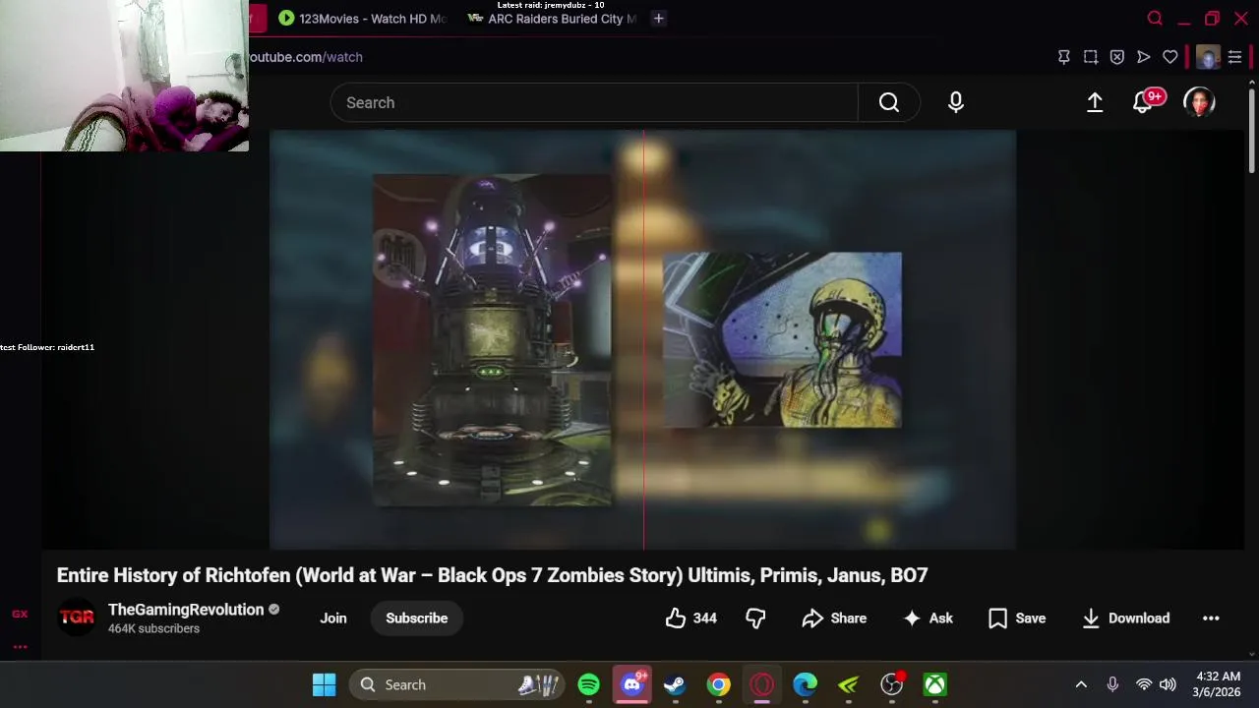Open Windows Start menu

pos(324,684)
